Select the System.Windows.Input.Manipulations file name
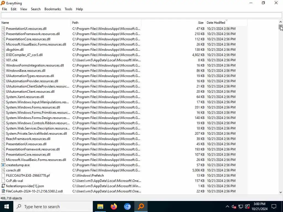Image resolution: width=283 pixels, height=212 pixels. (x=37, y=102)
